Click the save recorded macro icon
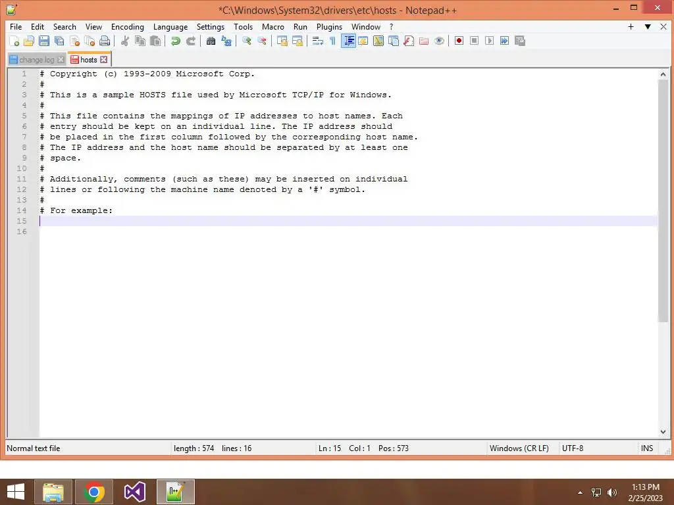This screenshot has height=505, width=674. 520,41
